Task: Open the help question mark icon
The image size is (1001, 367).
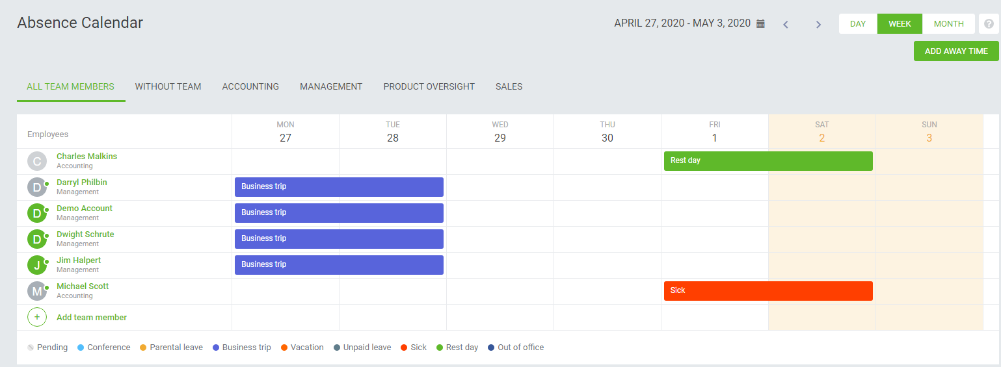Action: pos(989,24)
